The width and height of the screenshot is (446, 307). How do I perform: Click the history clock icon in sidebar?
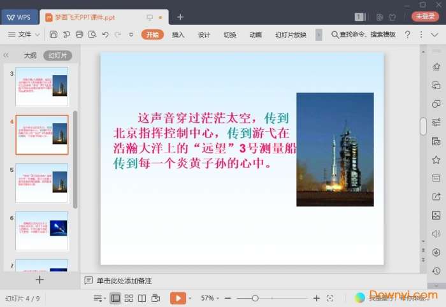point(436,271)
